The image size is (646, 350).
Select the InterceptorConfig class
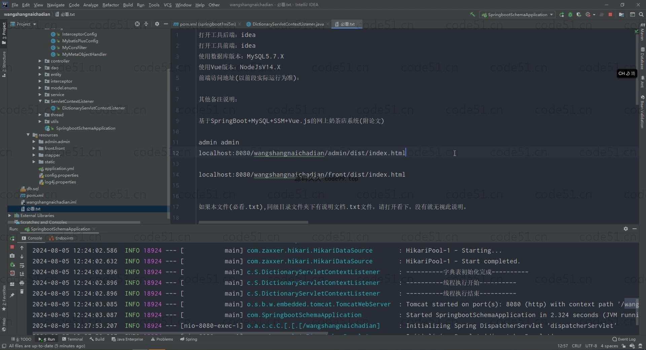point(79,34)
